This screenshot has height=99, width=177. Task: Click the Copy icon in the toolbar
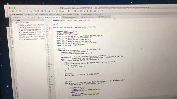click(x=35, y=11)
